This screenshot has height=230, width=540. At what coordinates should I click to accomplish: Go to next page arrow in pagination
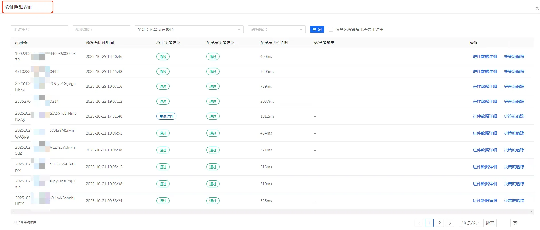tap(450, 223)
